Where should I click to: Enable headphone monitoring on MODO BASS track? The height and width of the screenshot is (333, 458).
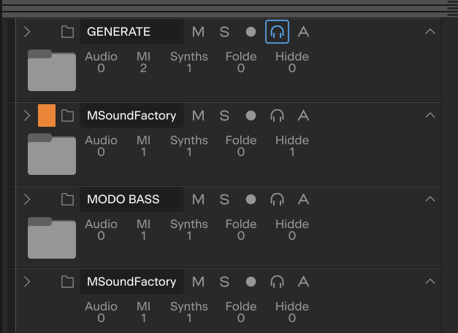(277, 199)
